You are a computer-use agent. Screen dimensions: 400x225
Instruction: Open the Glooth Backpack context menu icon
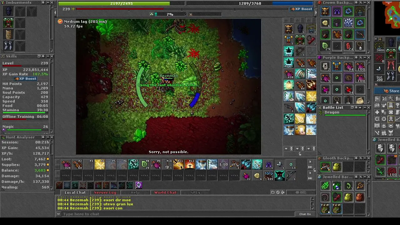pos(357,158)
